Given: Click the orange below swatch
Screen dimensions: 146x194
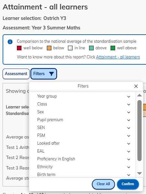Looking at the screenshot, I should pos(49,48).
